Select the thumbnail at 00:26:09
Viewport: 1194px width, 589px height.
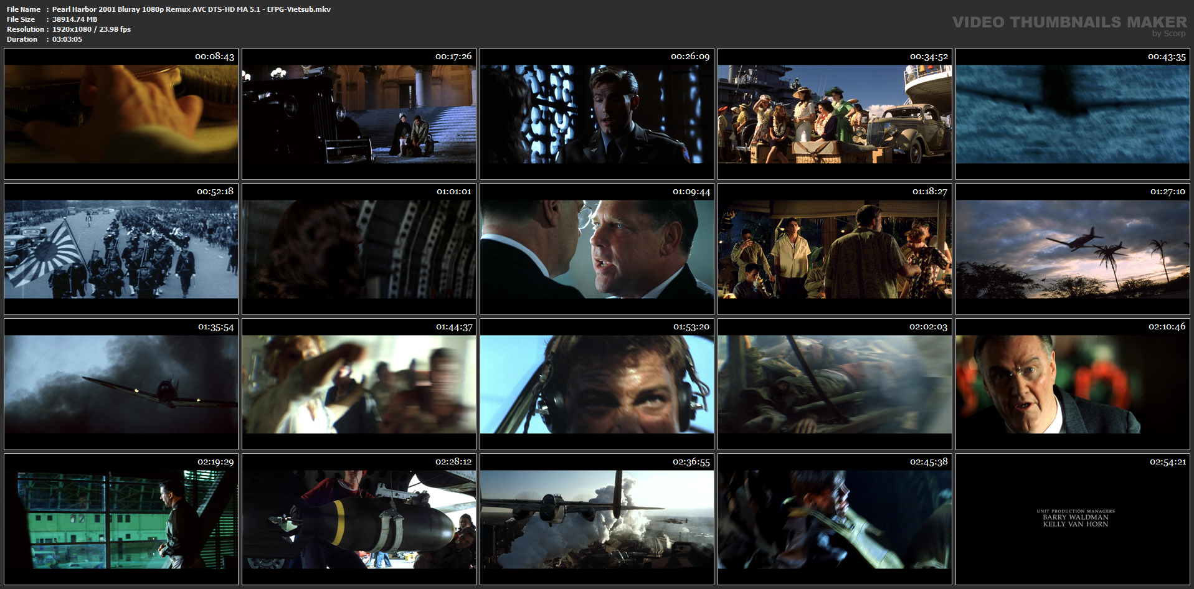(597, 114)
